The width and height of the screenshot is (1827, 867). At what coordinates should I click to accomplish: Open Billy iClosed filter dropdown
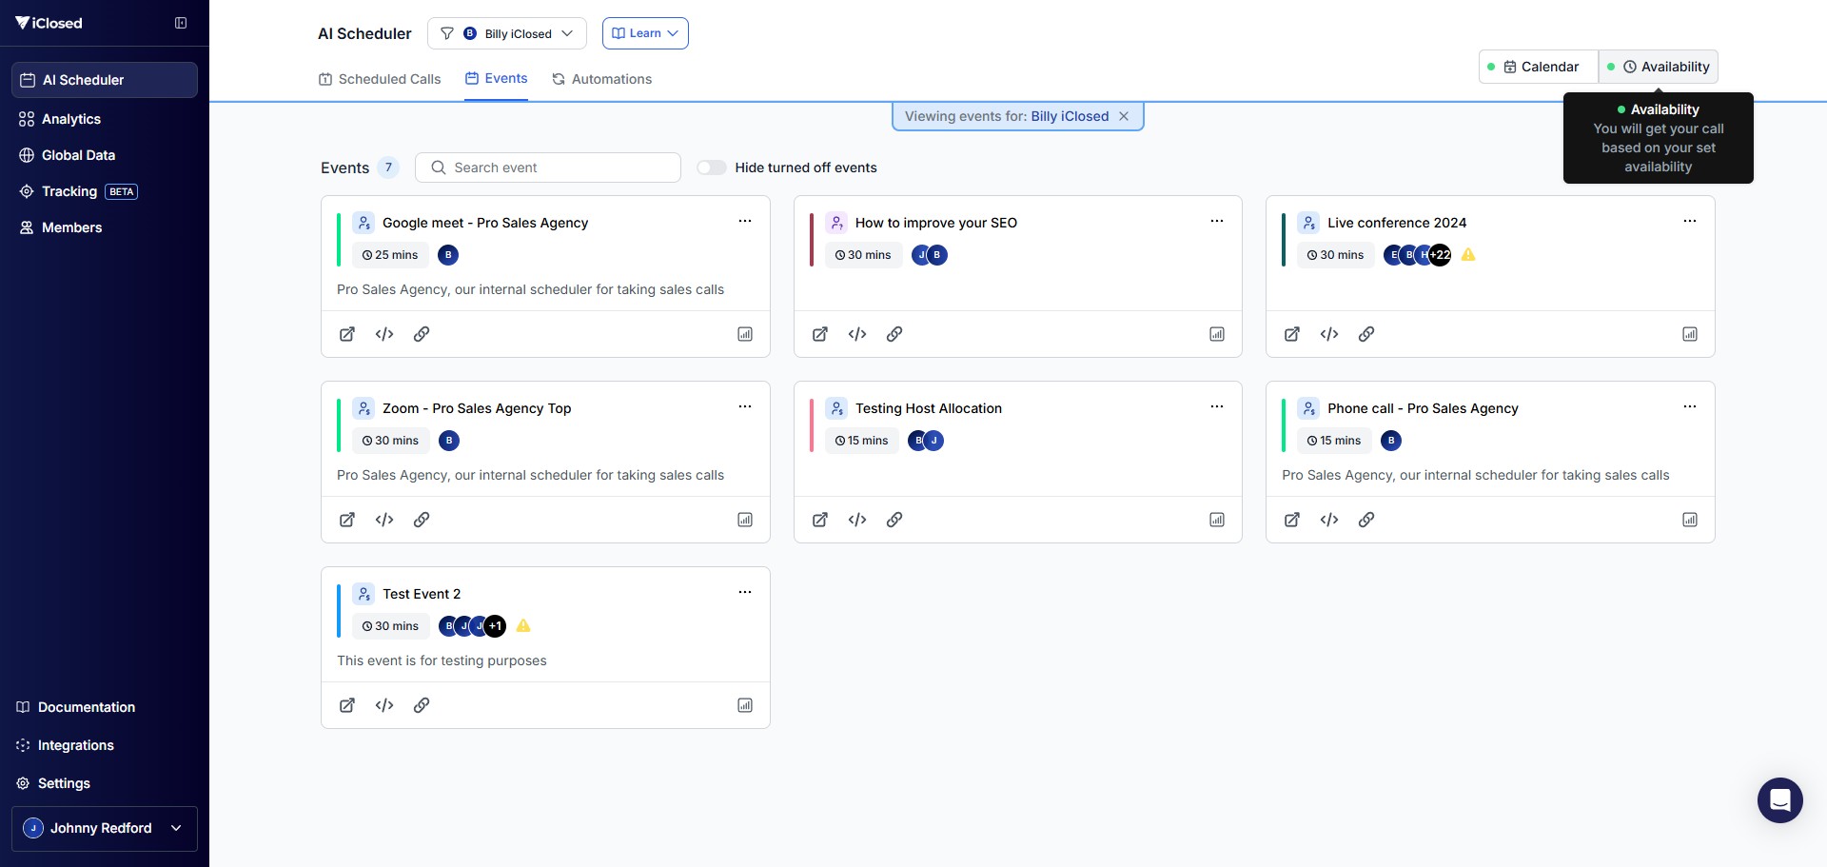point(507,33)
